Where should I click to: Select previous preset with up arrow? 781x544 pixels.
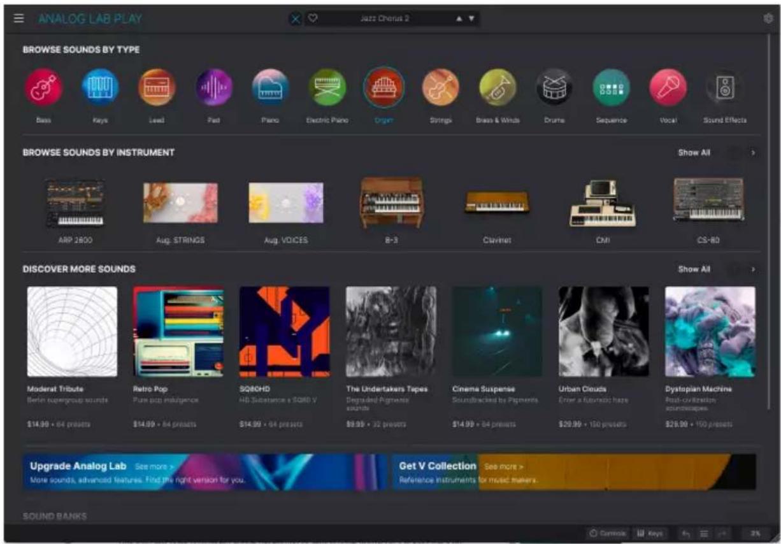click(458, 18)
